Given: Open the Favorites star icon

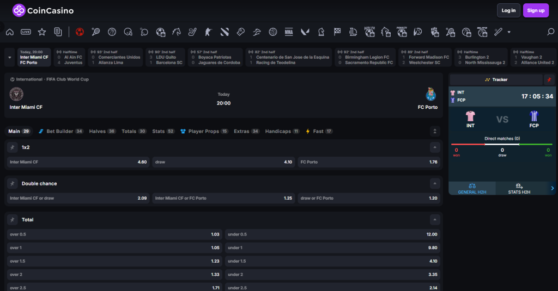Looking at the screenshot, I should point(42,32).
